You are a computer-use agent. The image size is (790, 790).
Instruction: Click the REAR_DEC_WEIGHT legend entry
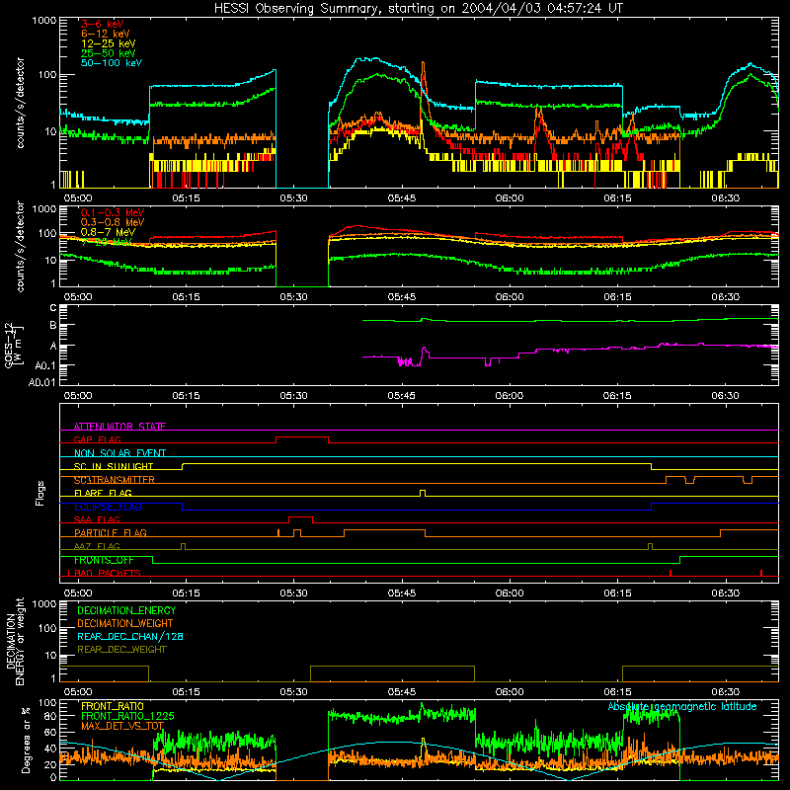click(x=121, y=650)
